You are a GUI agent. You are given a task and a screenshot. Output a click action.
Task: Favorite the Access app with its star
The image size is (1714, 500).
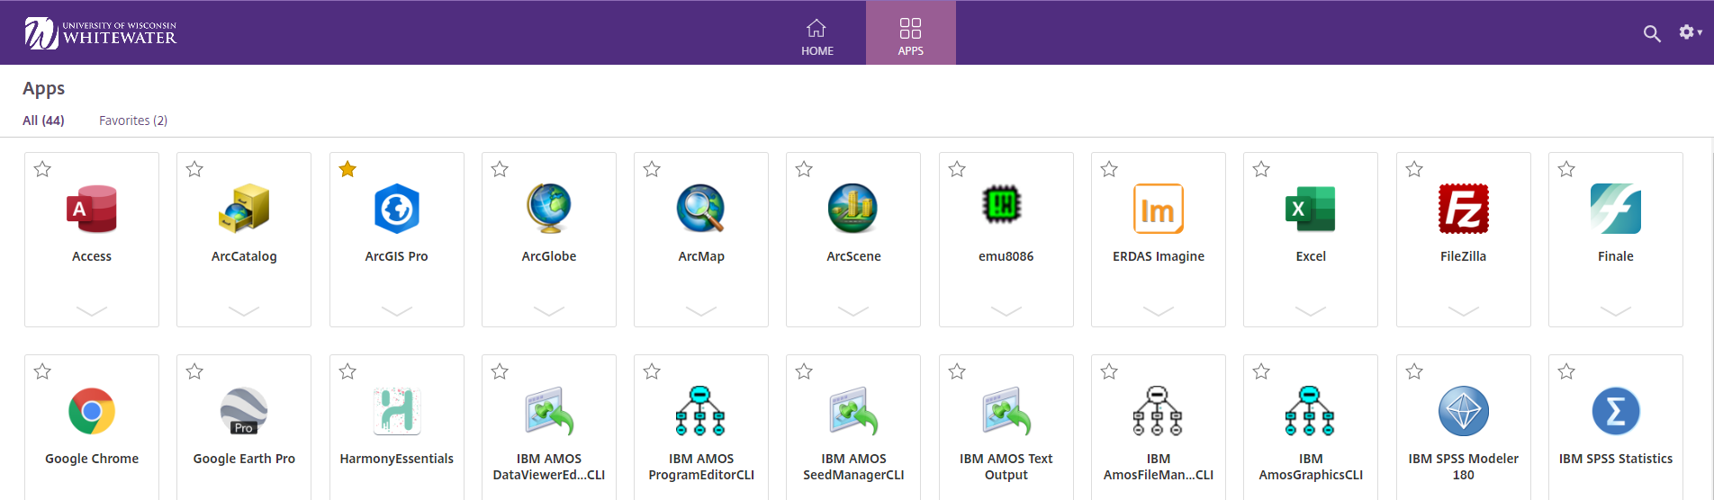click(x=42, y=168)
